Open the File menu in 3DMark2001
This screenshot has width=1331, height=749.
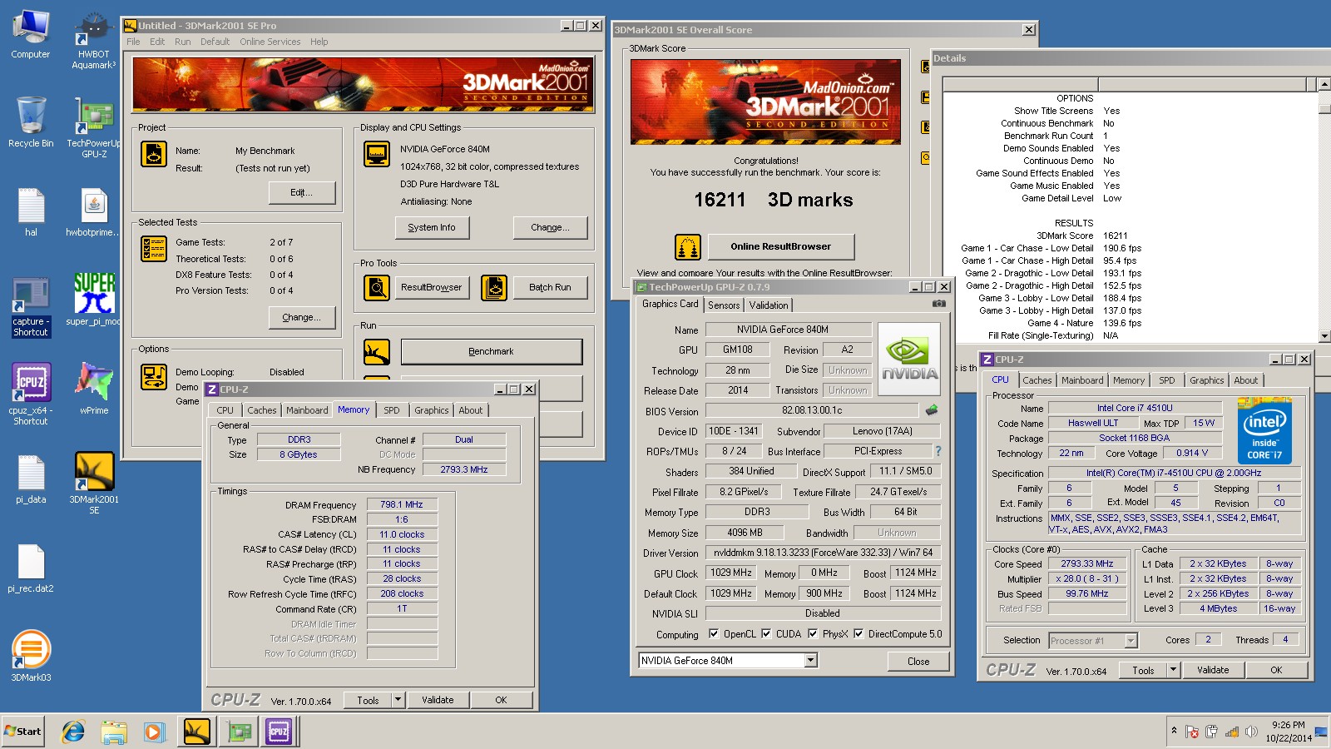(x=133, y=42)
